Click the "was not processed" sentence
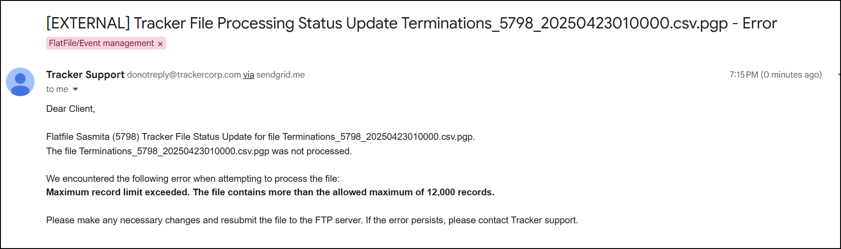 [199, 151]
